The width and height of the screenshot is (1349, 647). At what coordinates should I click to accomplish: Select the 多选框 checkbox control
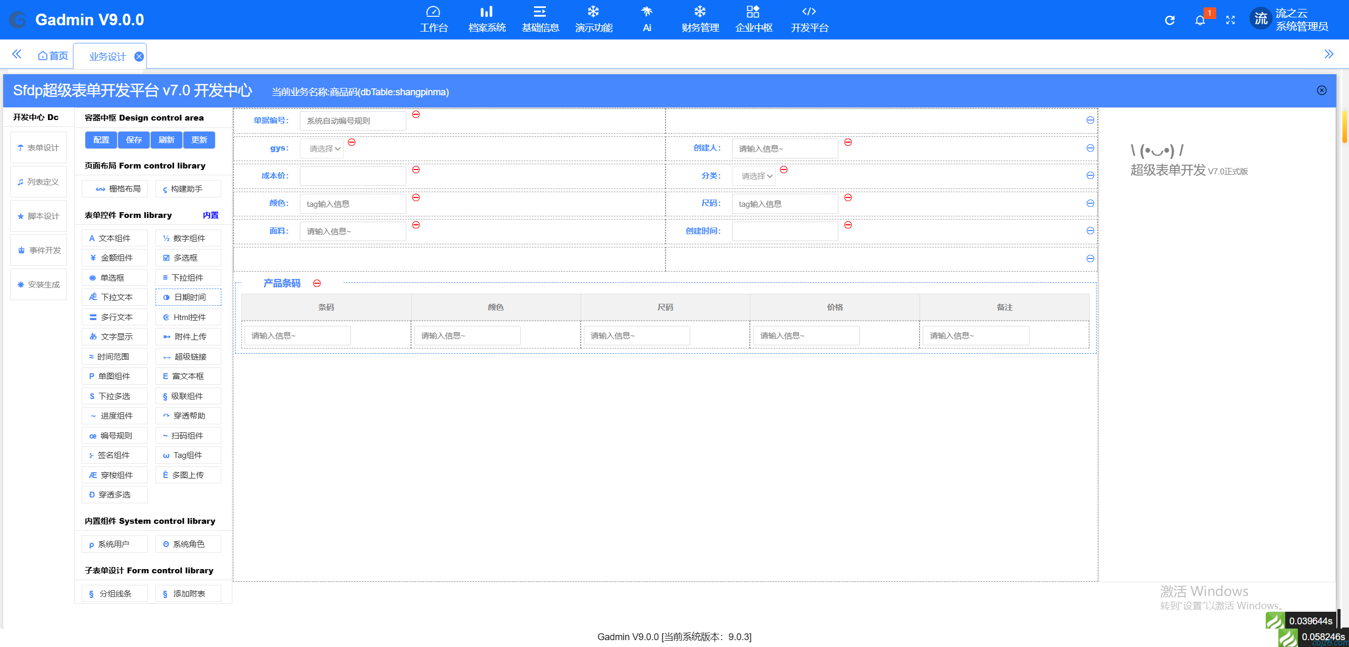click(x=188, y=258)
